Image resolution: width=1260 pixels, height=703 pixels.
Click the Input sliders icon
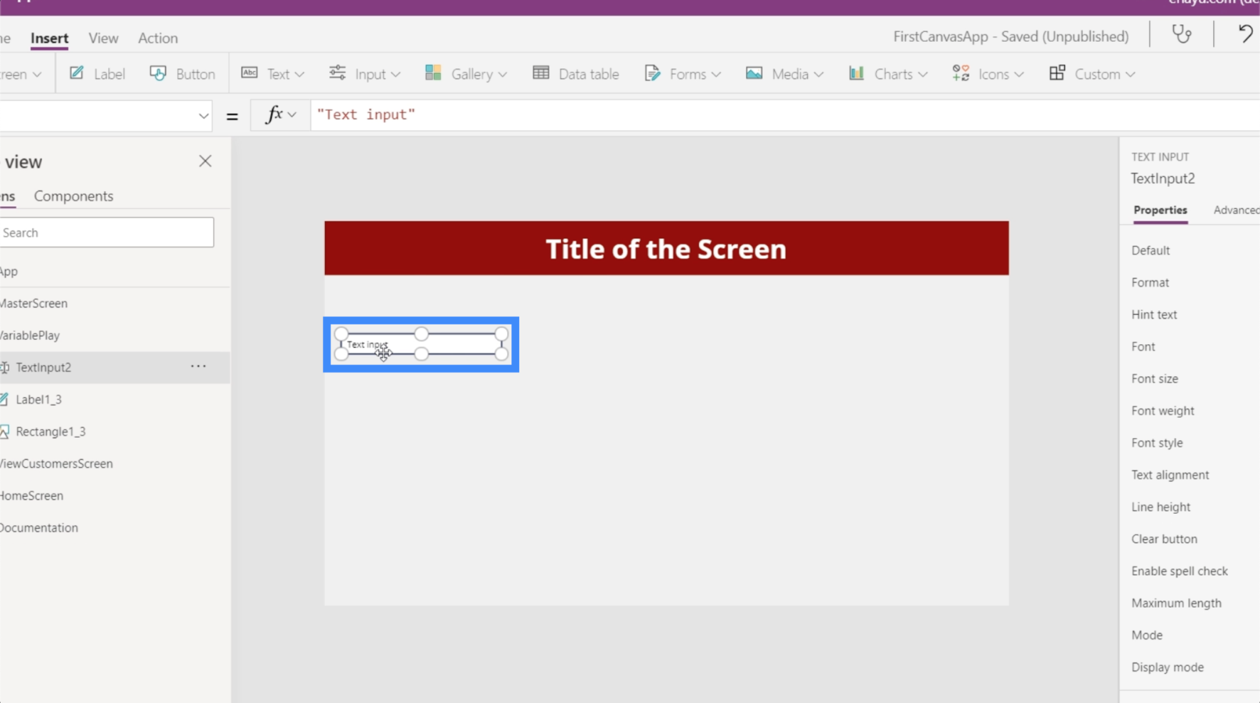click(337, 73)
